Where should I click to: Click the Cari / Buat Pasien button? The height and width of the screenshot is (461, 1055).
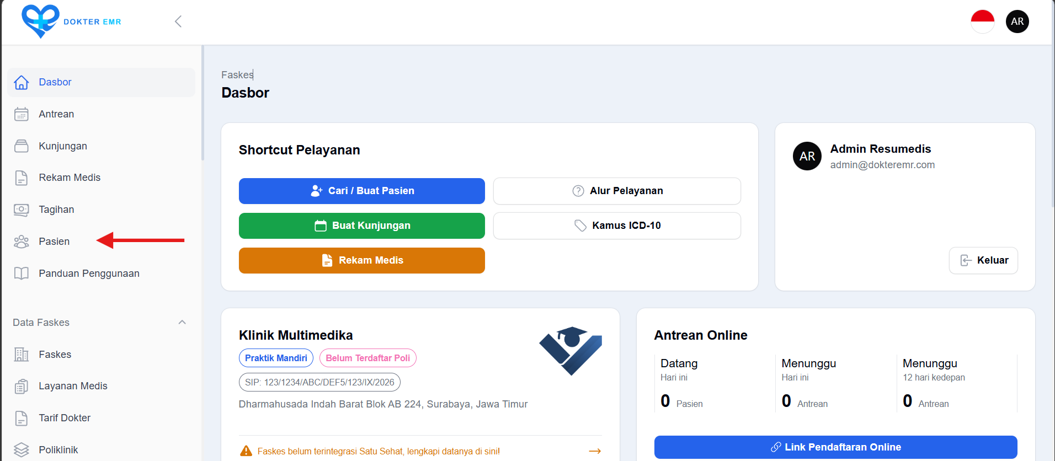point(362,191)
